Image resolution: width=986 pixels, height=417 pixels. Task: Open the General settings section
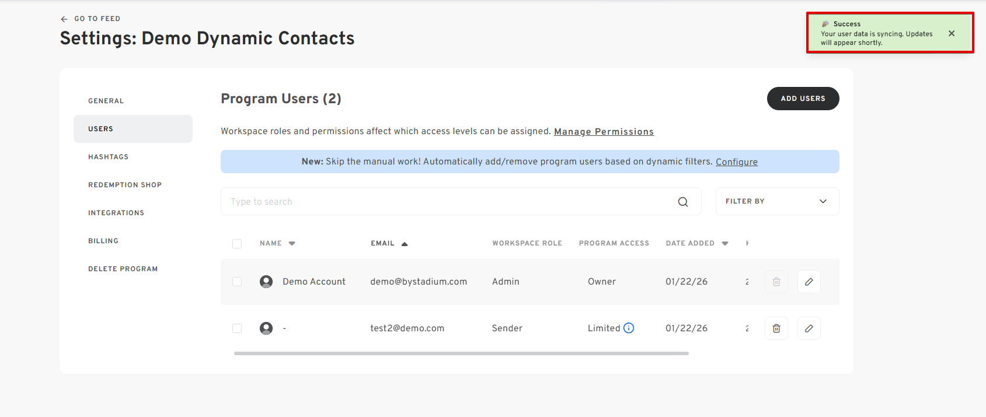click(133, 101)
